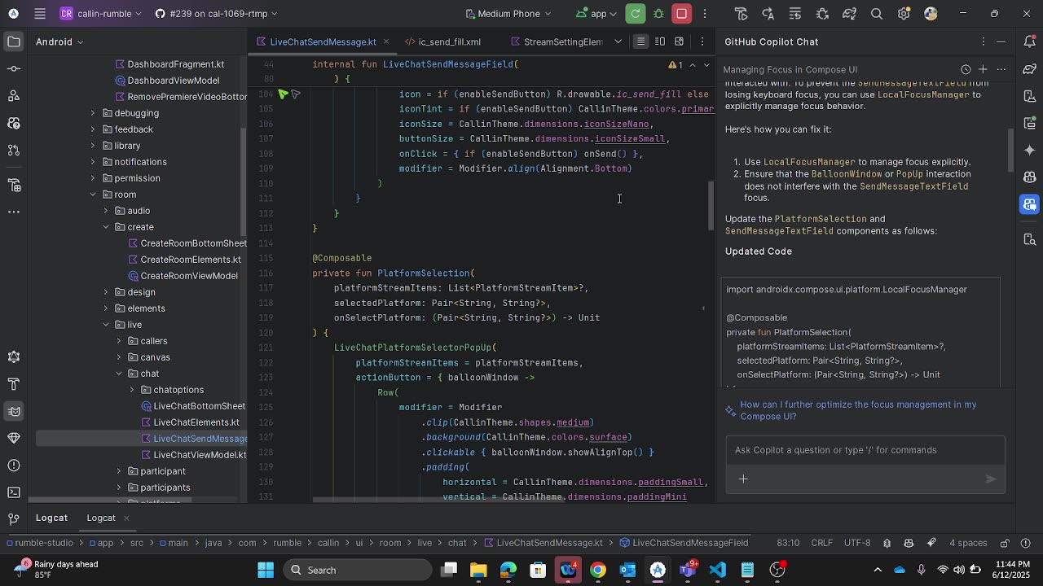Show chat history clock icon in Copilot
This screenshot has width=1043, height=586.
[x=966, y=69]
